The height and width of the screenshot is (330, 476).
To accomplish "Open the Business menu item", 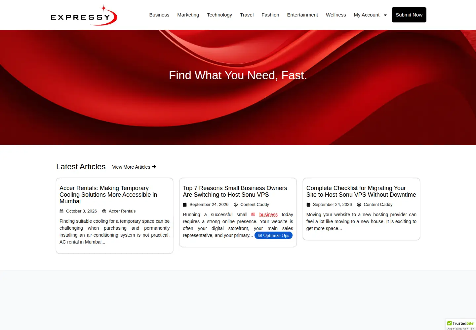I will [159, 15].
